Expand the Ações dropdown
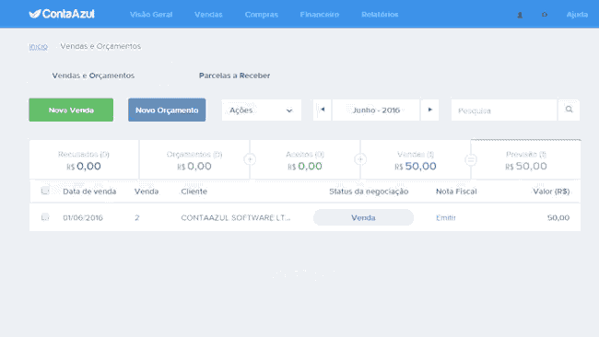This screenshot has height=337, width=599. pyautogui.click(x=262, y=110)
